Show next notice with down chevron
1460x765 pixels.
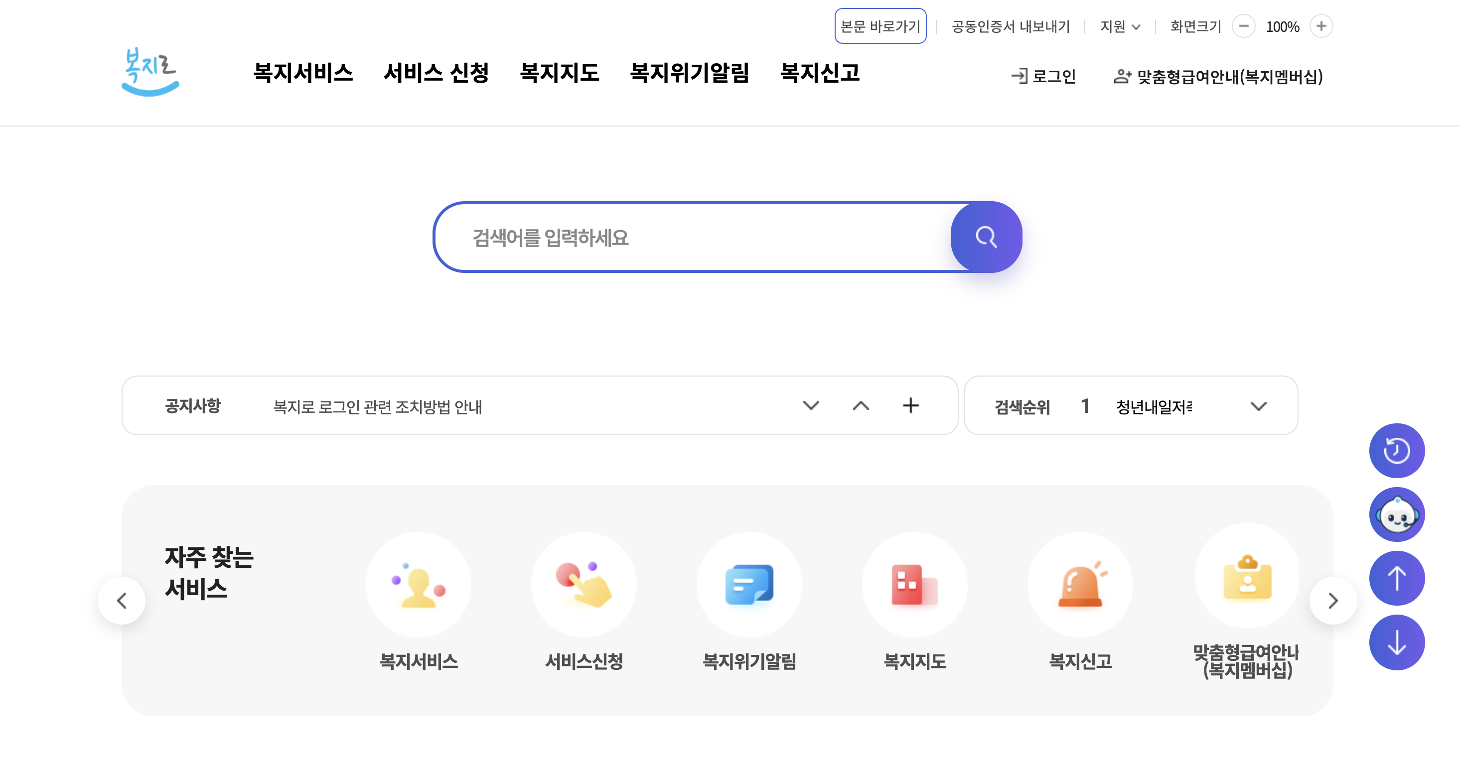811,406
